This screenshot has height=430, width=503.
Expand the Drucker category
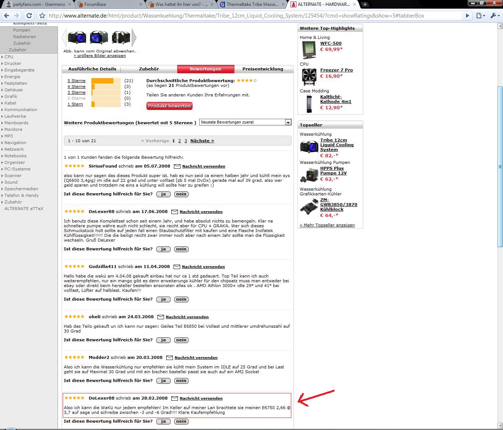(x=13, y=63)
